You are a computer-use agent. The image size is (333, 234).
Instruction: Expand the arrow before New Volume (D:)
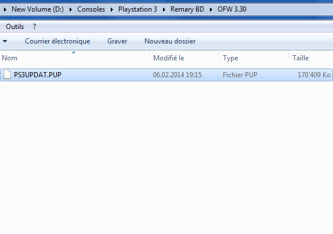click(x=5, y=9)
